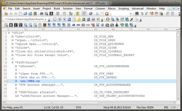This screenshot has width=182, height=111.
Task: Click 'ID_FILE_QUICKOPEN' on line 4
Action: (x=109, y=44)
